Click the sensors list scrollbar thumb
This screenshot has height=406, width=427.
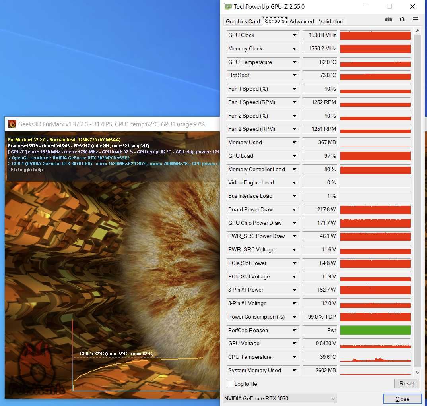point(417,201)
